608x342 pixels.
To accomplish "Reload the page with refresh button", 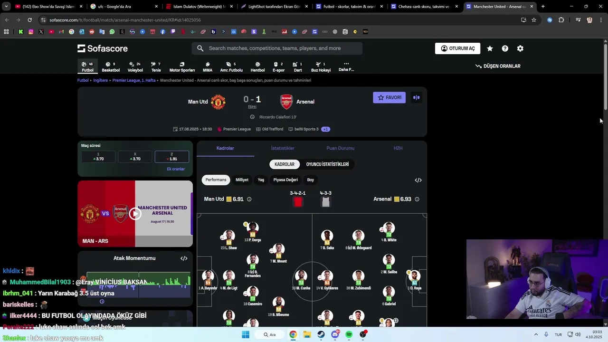I will 29,20.
